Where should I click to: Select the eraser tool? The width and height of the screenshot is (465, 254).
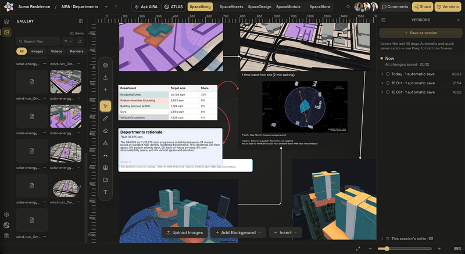(x=105, y=131)
